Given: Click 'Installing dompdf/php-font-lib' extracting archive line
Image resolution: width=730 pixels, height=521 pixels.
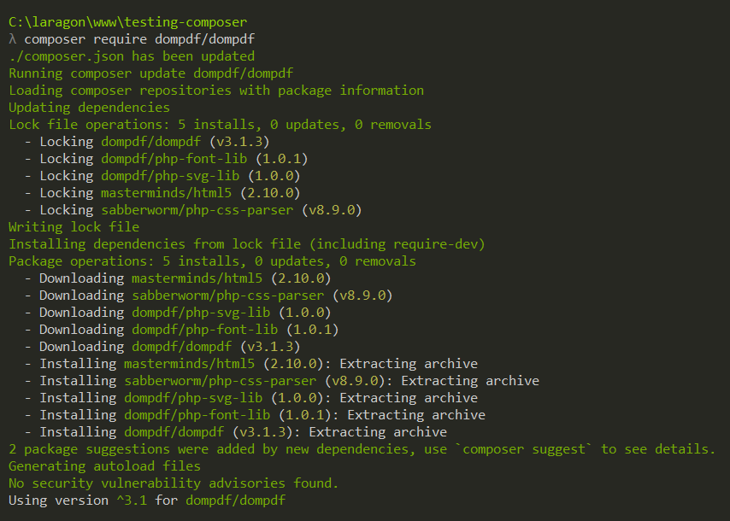Looking at the screenshot, I should pyautogui.click(x=254, y=415).
